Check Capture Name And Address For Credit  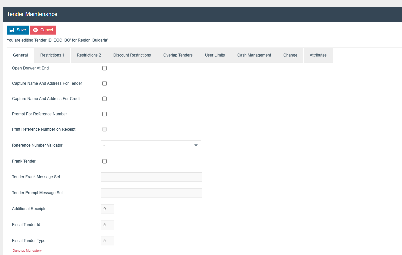(104, 99)
